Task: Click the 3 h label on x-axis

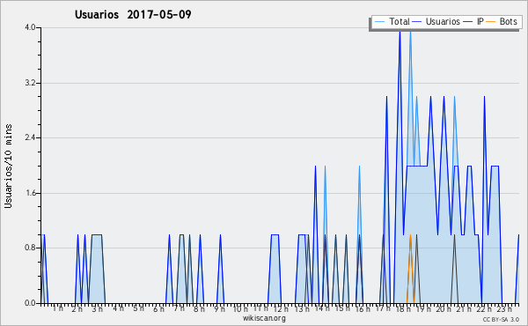Action: (x=98, y=308)
